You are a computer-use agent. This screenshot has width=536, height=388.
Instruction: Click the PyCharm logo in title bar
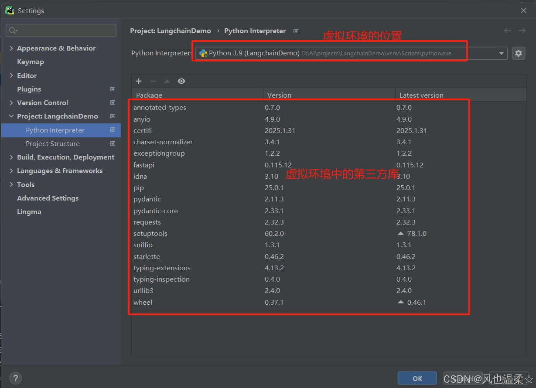[10, 10]
